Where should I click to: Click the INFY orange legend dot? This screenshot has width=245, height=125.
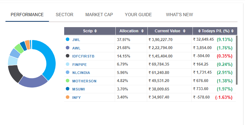click(67, 97)
